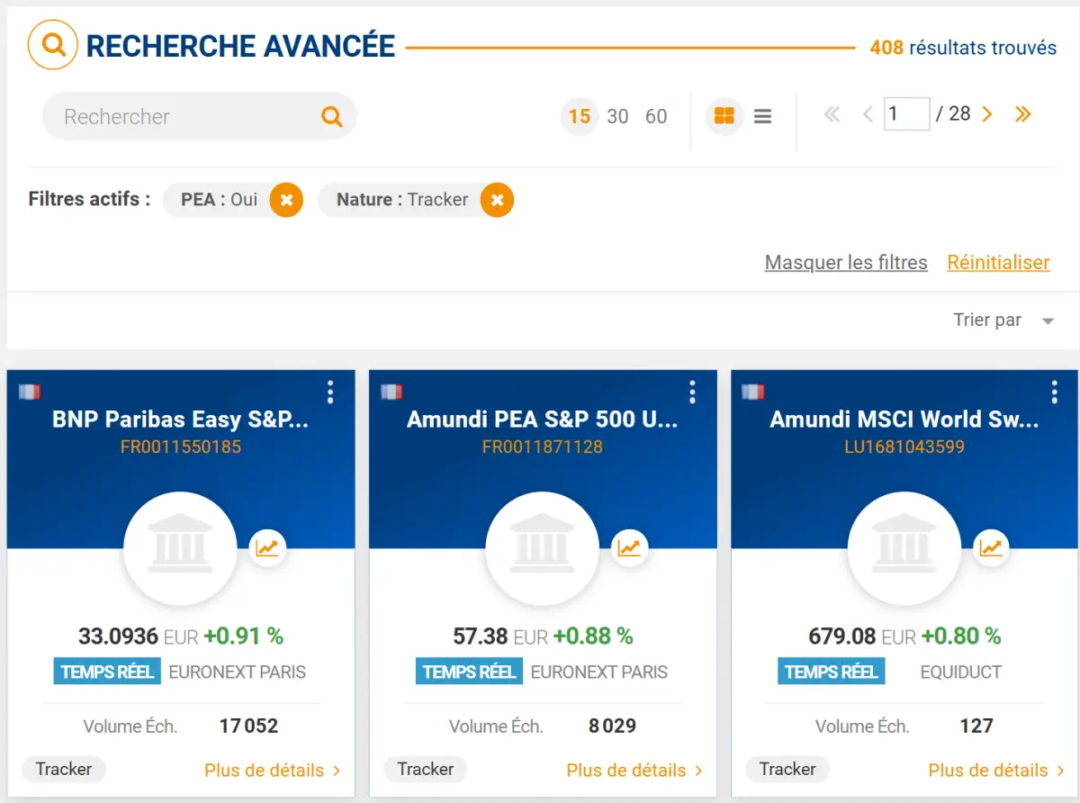
Task: Open the chart icon on Amundi MSCI World card
Action: 991,547
